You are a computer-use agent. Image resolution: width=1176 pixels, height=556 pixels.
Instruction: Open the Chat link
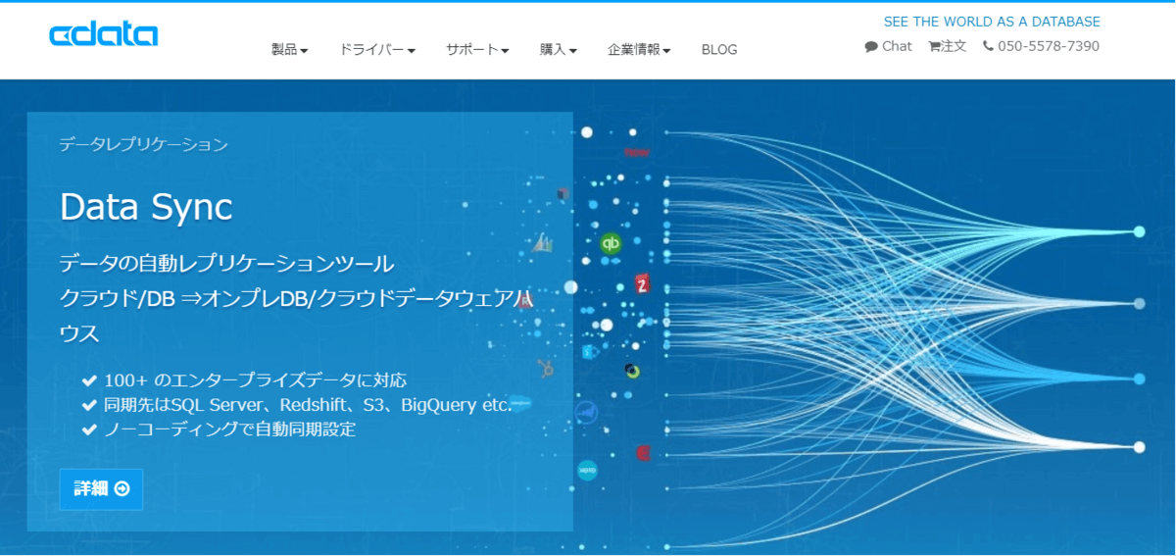(x=889, y=46)
